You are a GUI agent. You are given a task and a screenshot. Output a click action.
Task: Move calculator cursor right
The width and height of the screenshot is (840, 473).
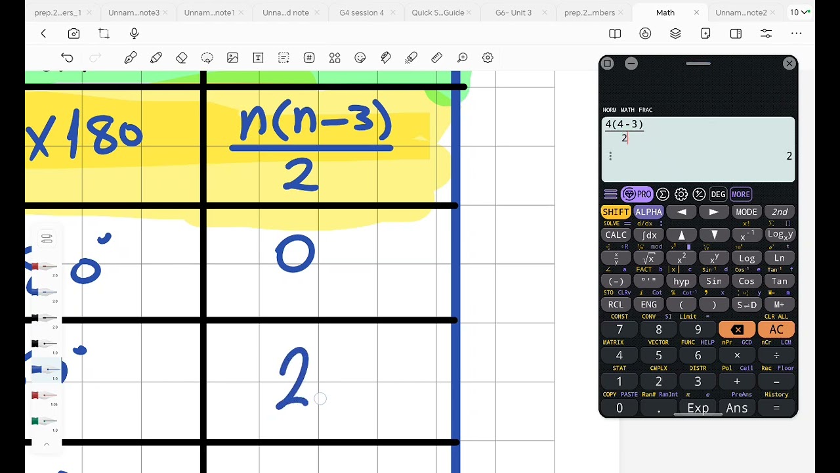tap(713, 212)
